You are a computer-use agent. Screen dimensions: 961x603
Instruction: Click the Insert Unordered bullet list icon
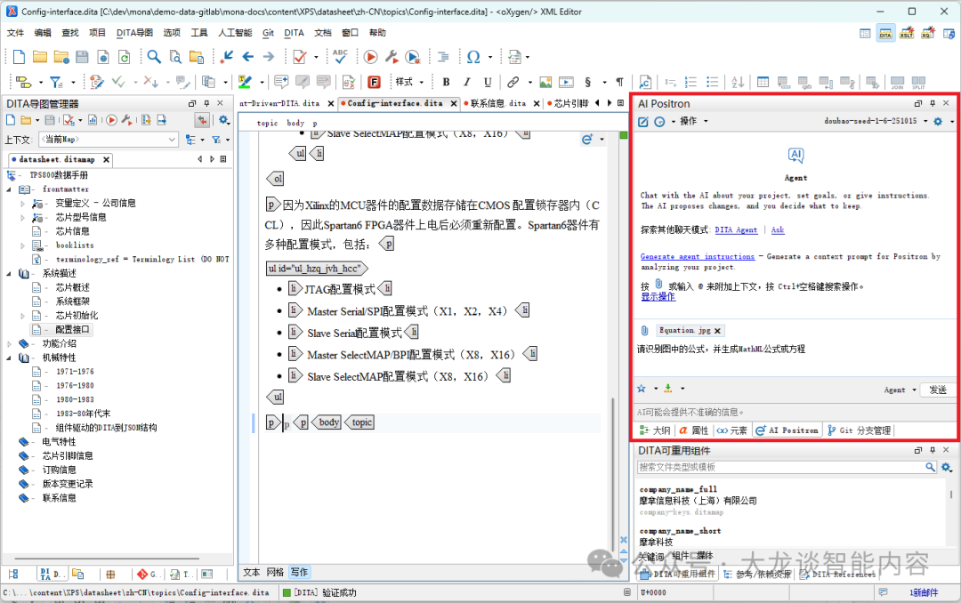712,82
